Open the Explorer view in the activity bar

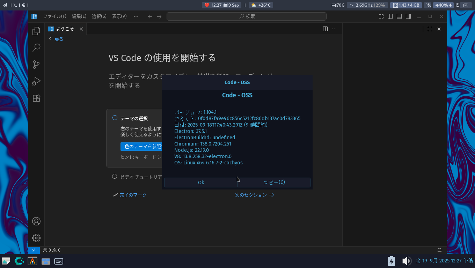coord(36,31)
